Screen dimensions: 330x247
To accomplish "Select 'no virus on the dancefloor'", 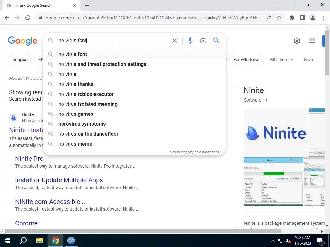I will [x=134, y=134].
